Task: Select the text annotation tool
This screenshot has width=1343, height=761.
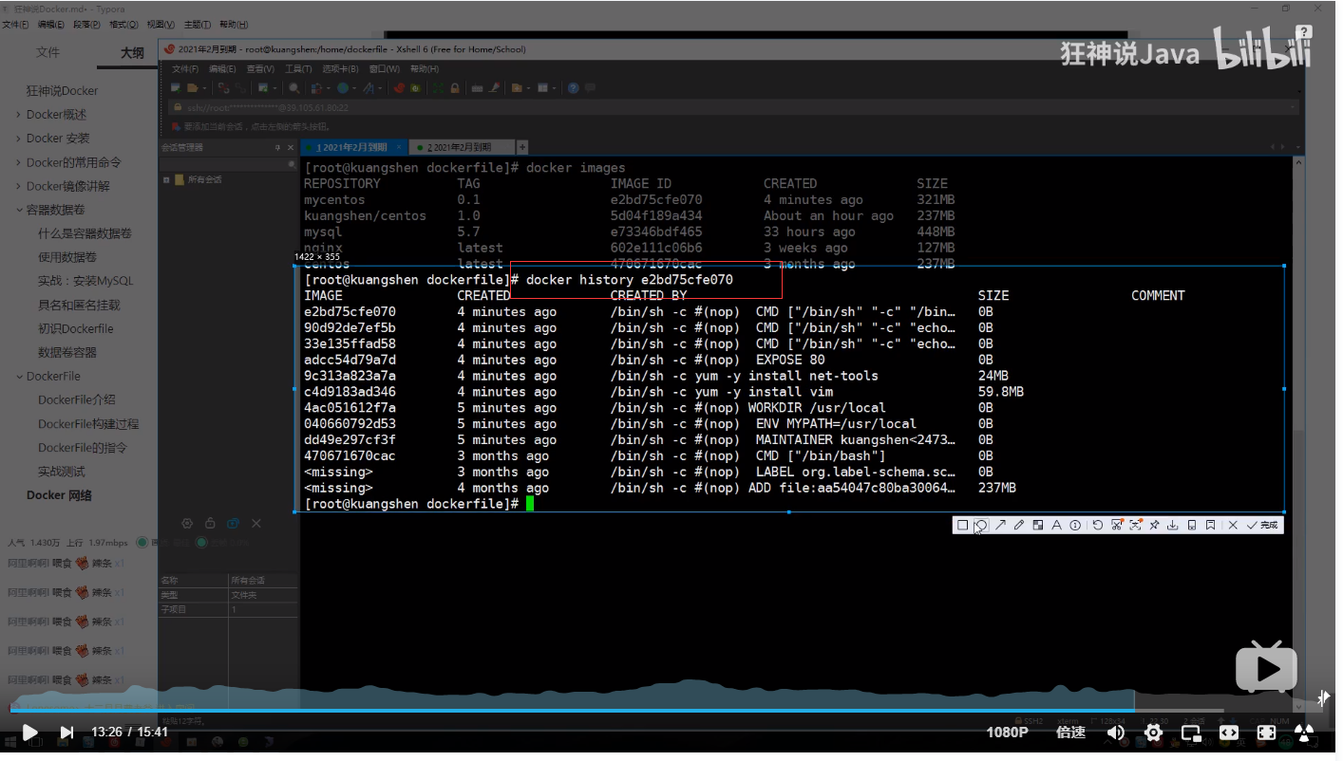Action: [x=1056, y=525]
